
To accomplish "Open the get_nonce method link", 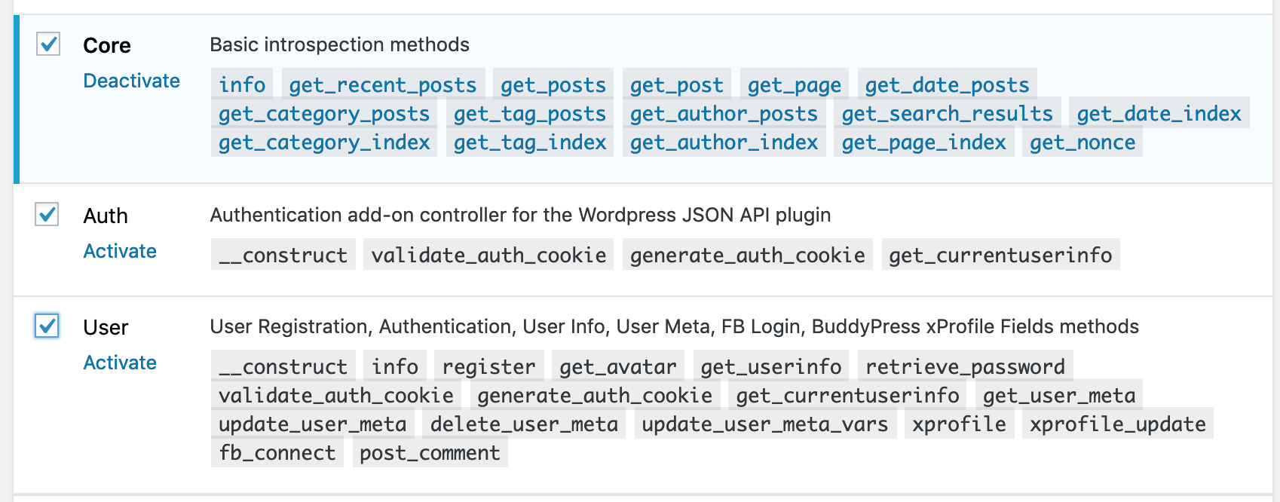I will click(1082, 142).
